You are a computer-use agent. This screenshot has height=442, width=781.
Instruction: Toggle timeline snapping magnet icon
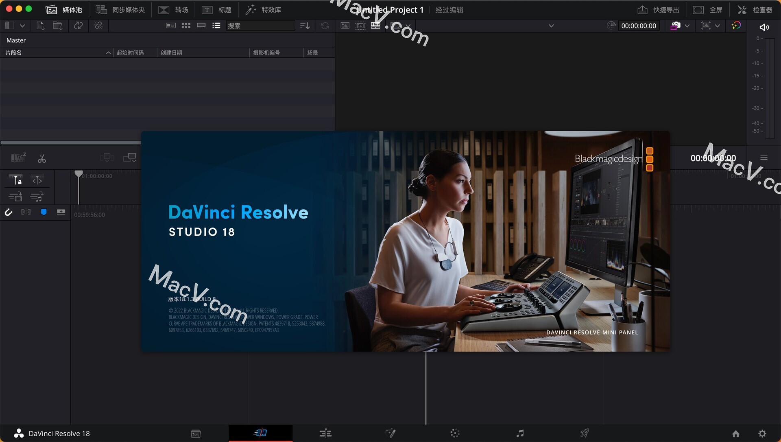(9, 212)
